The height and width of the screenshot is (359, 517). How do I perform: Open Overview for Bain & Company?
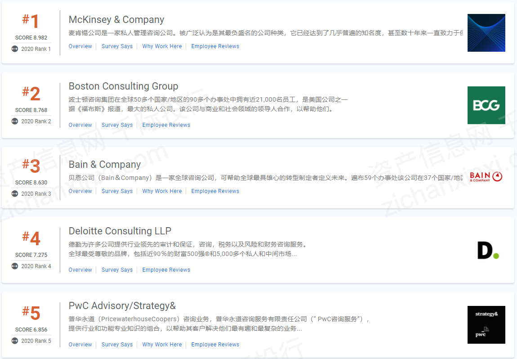(80, 191)
